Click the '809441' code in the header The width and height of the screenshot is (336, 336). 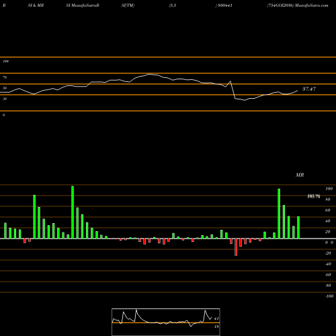pos(225,5)
